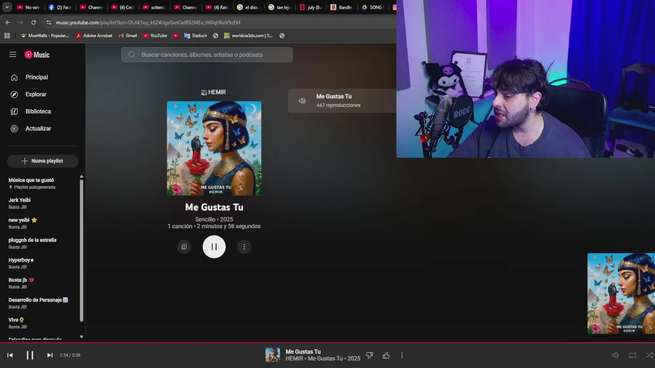Reload the page

coord(33,22)
